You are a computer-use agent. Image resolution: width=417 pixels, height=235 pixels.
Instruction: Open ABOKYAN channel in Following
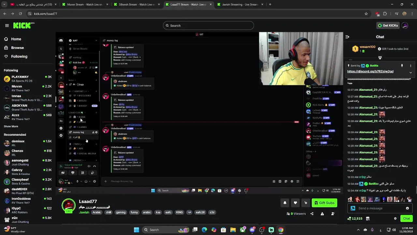pyautogui.click(x=28, y=107)
